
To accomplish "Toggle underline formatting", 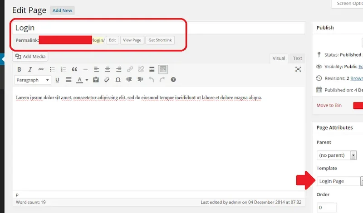I will click(58, 80).
